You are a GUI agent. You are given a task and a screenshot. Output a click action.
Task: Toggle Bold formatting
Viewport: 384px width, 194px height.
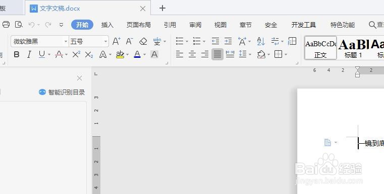click(x=17, y=54)
